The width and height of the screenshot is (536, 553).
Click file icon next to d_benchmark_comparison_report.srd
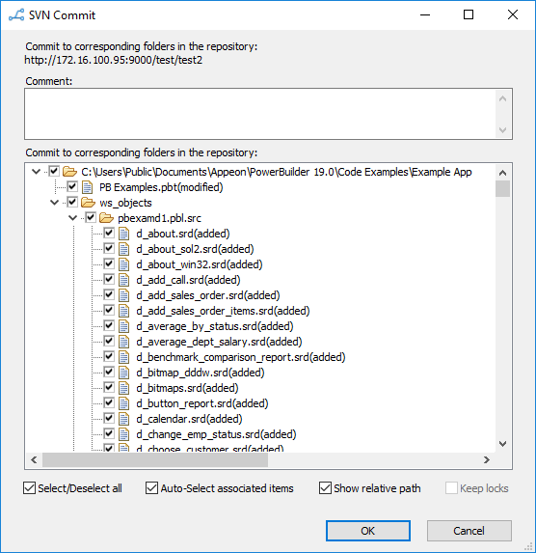[123, 357]
